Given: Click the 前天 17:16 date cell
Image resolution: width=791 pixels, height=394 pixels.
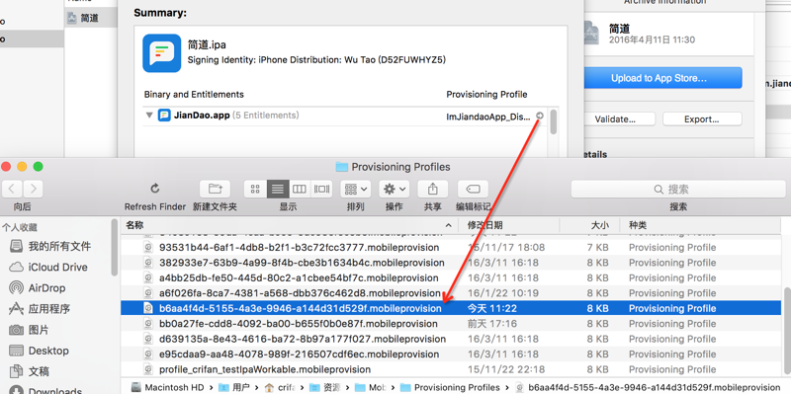Looking at the screenshot, I should 492,324.
